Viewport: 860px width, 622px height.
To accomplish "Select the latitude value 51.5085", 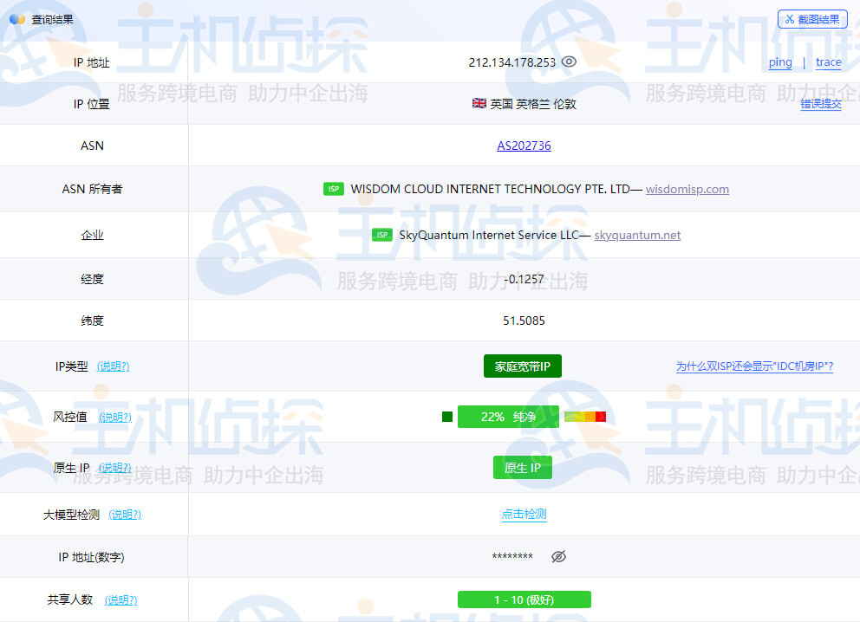I will point(524,321).
